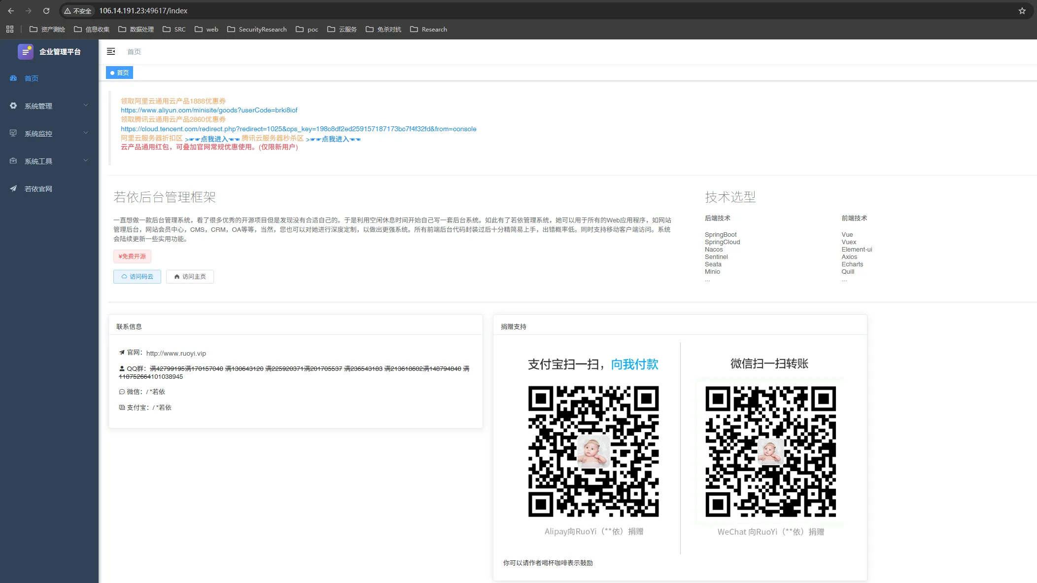
Task: Reload the page with browser refresh
Action: pyautogui.click(x=46, y=10)
